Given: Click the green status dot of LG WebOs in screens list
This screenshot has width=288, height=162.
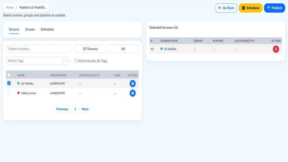Looking at the screenshot, I should tap(18, 83).
